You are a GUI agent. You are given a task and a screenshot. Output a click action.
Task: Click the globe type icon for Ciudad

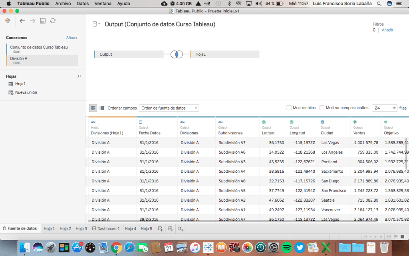click(x=323, y=122)
